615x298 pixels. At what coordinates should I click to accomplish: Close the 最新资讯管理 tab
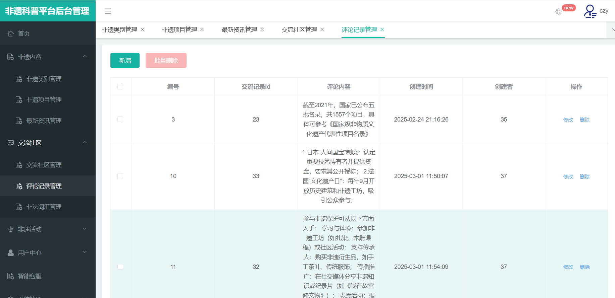262,29
